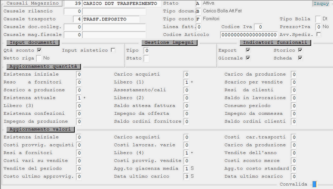The image size is (333, 189).
Task: Click the Esistenza attuale quantity field
Action: [x=79, y=98]
